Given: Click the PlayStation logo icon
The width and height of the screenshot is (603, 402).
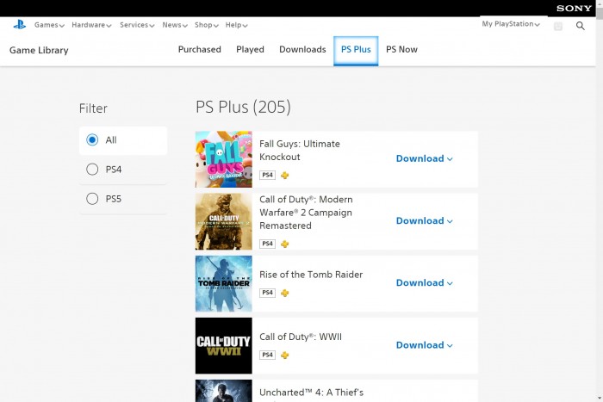Looking at the screenshot, I should click(x=19, y=25).
